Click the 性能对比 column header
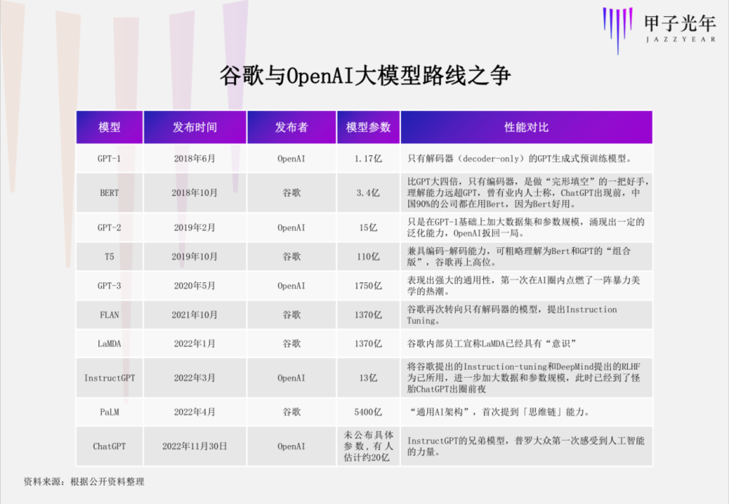The image size is (729, 504). click(x=526, y=126)
